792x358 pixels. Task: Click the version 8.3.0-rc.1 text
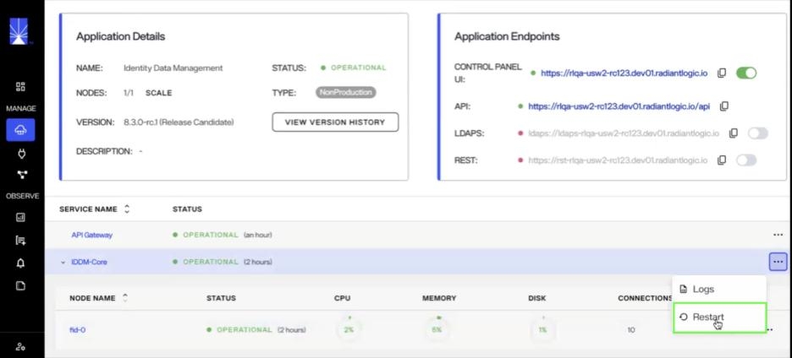coord(179,122)
